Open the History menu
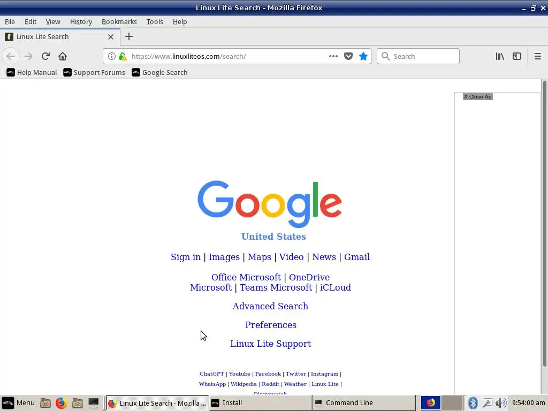The width and height of the screenshot is (548, 411). [81, 21]
